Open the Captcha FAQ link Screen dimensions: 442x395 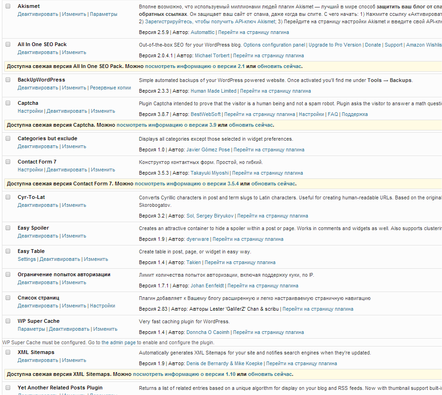coord(332,115)
